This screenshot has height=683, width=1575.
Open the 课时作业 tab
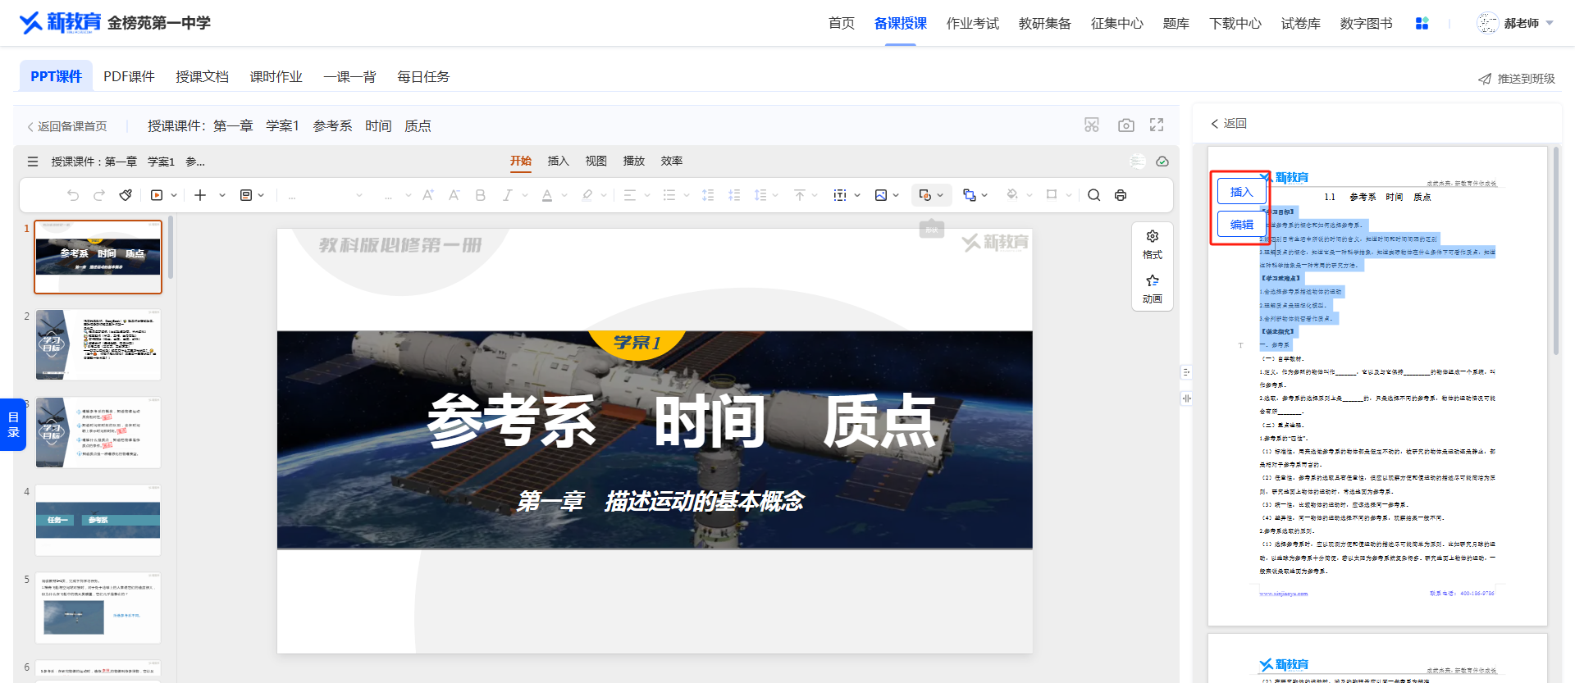point(276,76)
